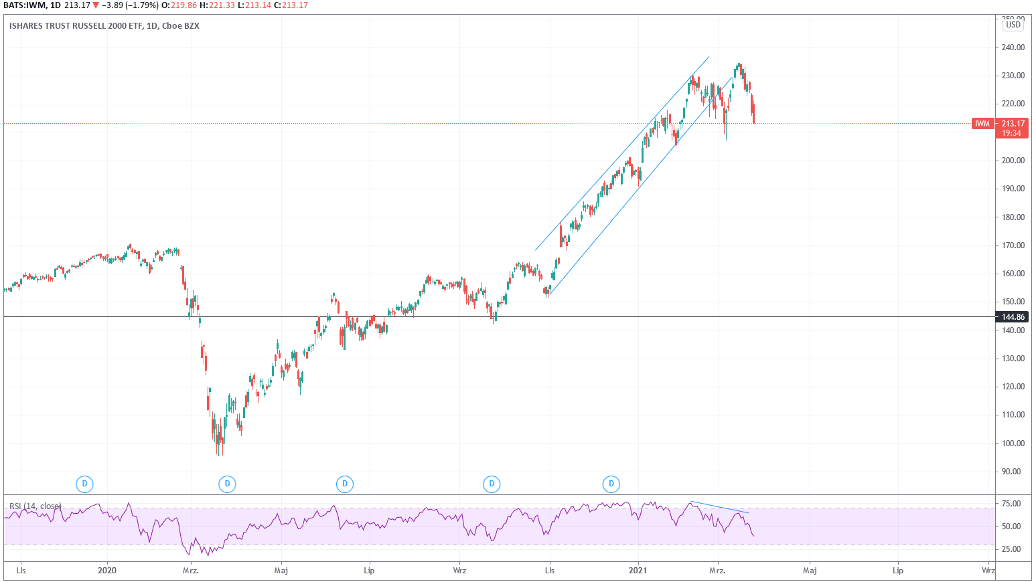Image resolution: width=1036 pixels, height=582 pixels.
Task: Click the −3.89 (−1.79%) change value
Action: 130,5
